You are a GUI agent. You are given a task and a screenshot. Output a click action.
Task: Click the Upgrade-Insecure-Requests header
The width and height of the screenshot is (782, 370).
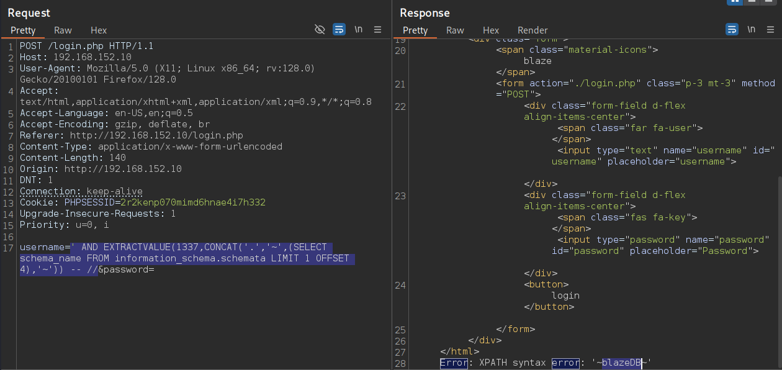[97, 214]
